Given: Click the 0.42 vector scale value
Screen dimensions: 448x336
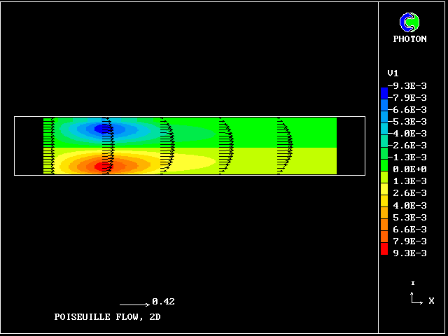Looking at the screenshot, I should coord(163,302).
